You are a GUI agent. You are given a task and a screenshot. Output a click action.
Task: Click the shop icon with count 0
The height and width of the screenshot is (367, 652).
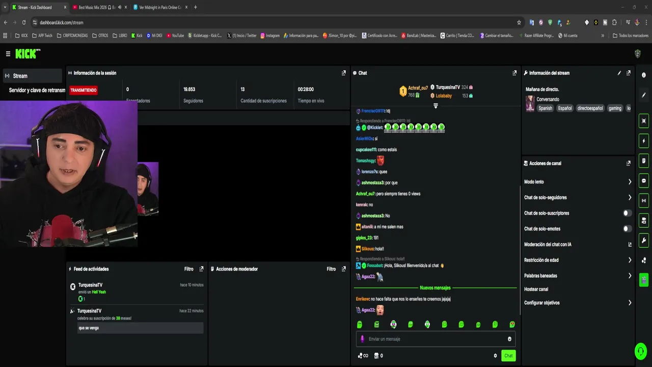click(x=378, y=356)
